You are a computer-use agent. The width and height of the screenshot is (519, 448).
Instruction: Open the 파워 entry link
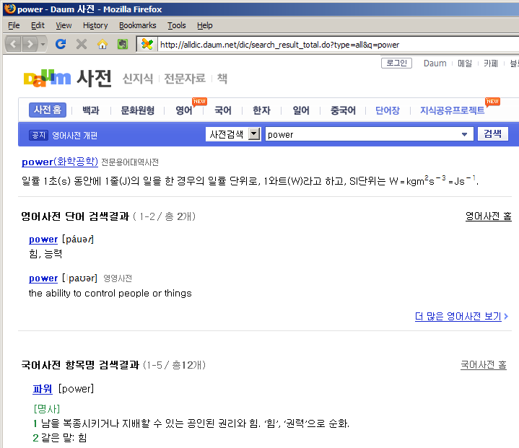(43, 388)
